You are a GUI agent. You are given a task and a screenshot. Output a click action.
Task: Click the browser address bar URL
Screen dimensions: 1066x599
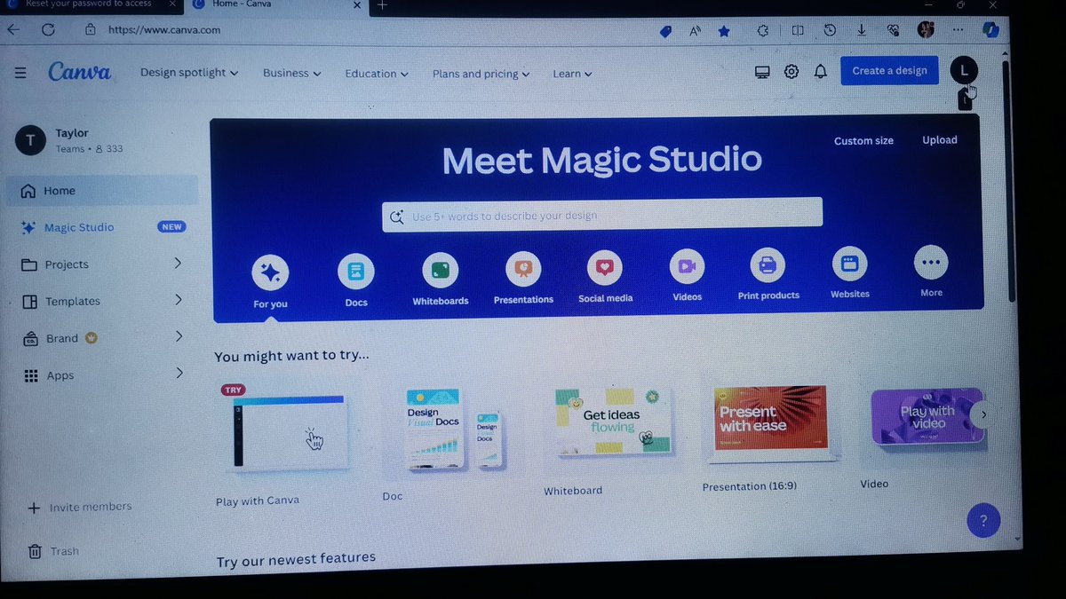pyautogui.click(x=164, y=29)
